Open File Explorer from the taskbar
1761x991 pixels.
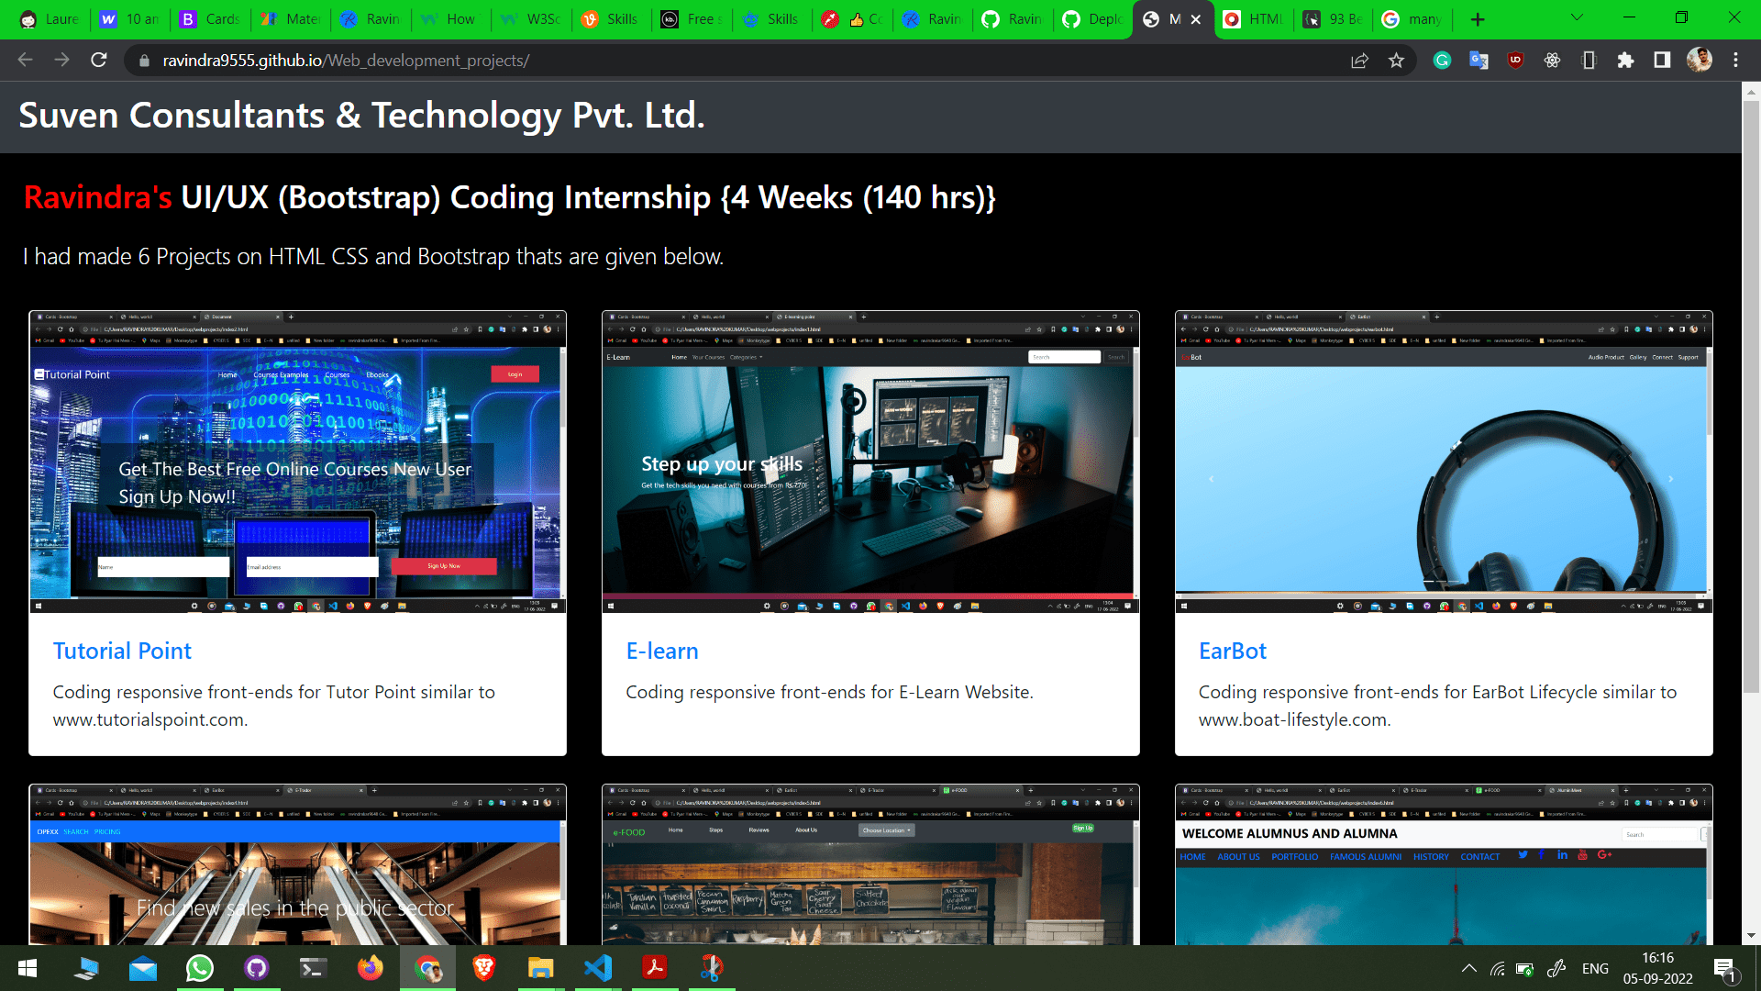(541, 968)
